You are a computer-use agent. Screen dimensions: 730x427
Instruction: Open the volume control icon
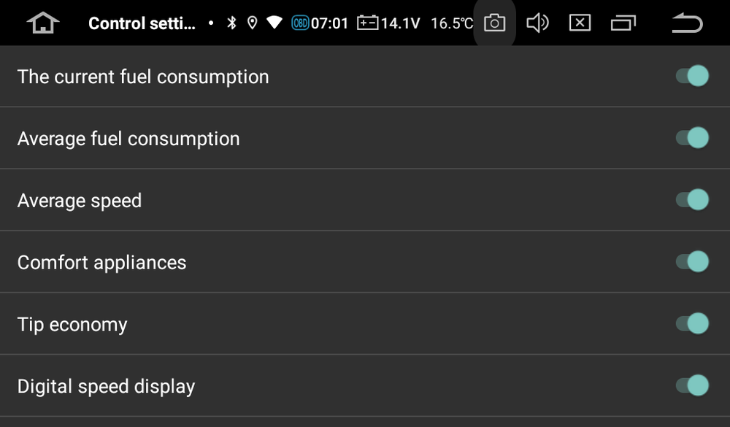(x=538, y=23)
